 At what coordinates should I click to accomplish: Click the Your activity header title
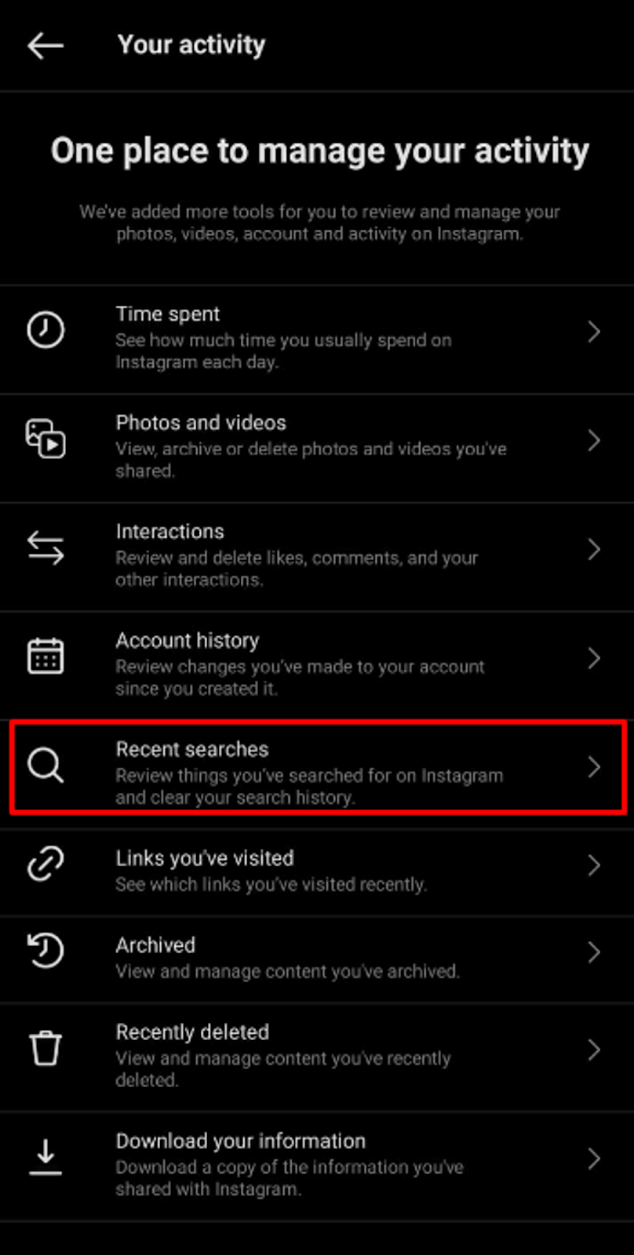pos(191,45)
